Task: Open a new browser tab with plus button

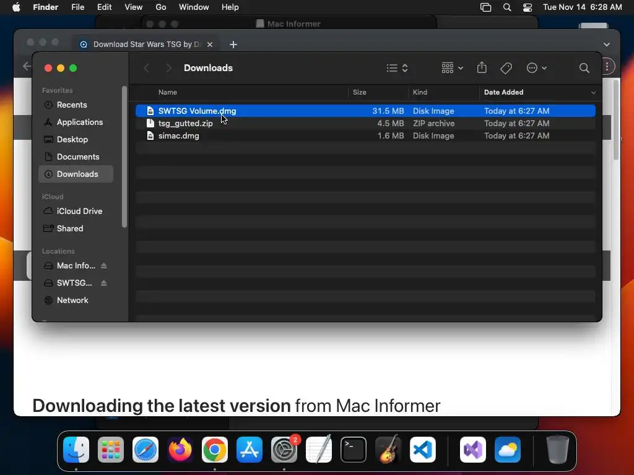Action: point(233,45)
